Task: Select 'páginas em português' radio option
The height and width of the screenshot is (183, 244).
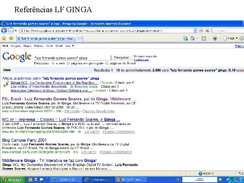Action: tap(68, 63)
